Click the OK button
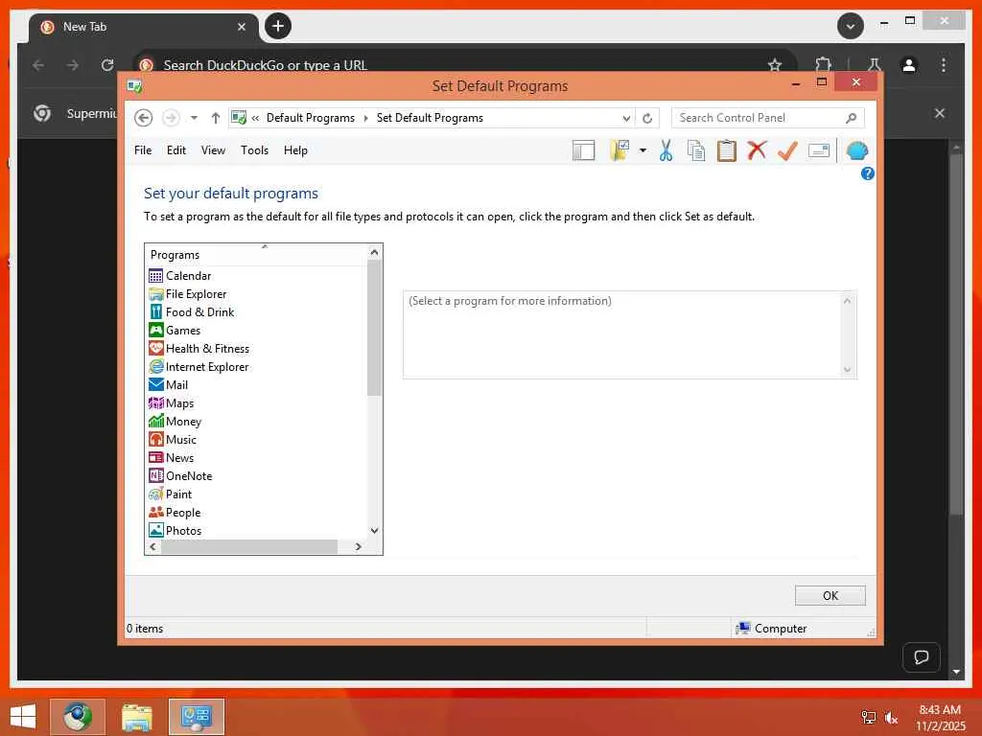 (x=830, y=596)
